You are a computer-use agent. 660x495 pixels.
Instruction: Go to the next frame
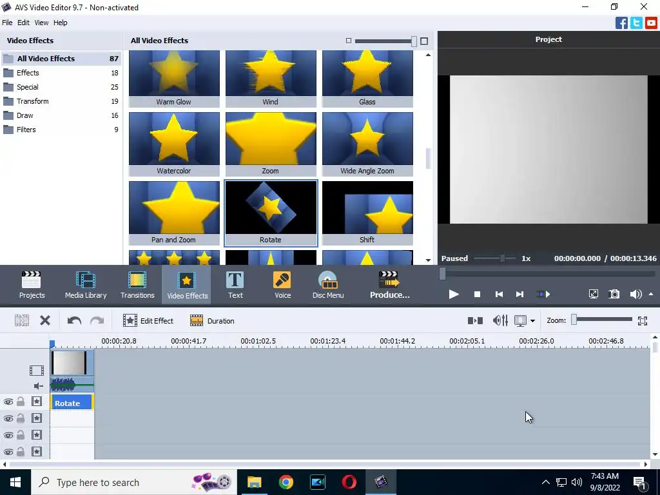coord(520,294)
